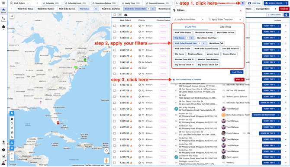
Task: Check the box for work order 6343813
Action: [x=115, y=38]
